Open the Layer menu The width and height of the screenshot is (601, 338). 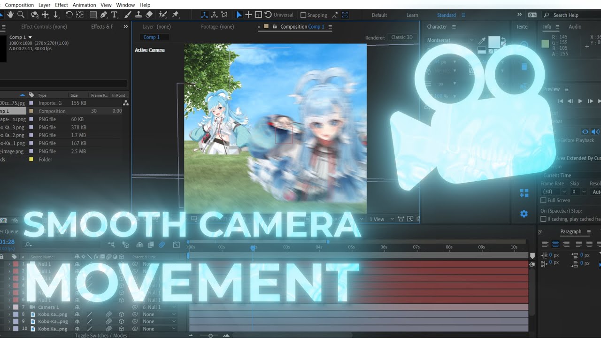(x=44, y=5)
